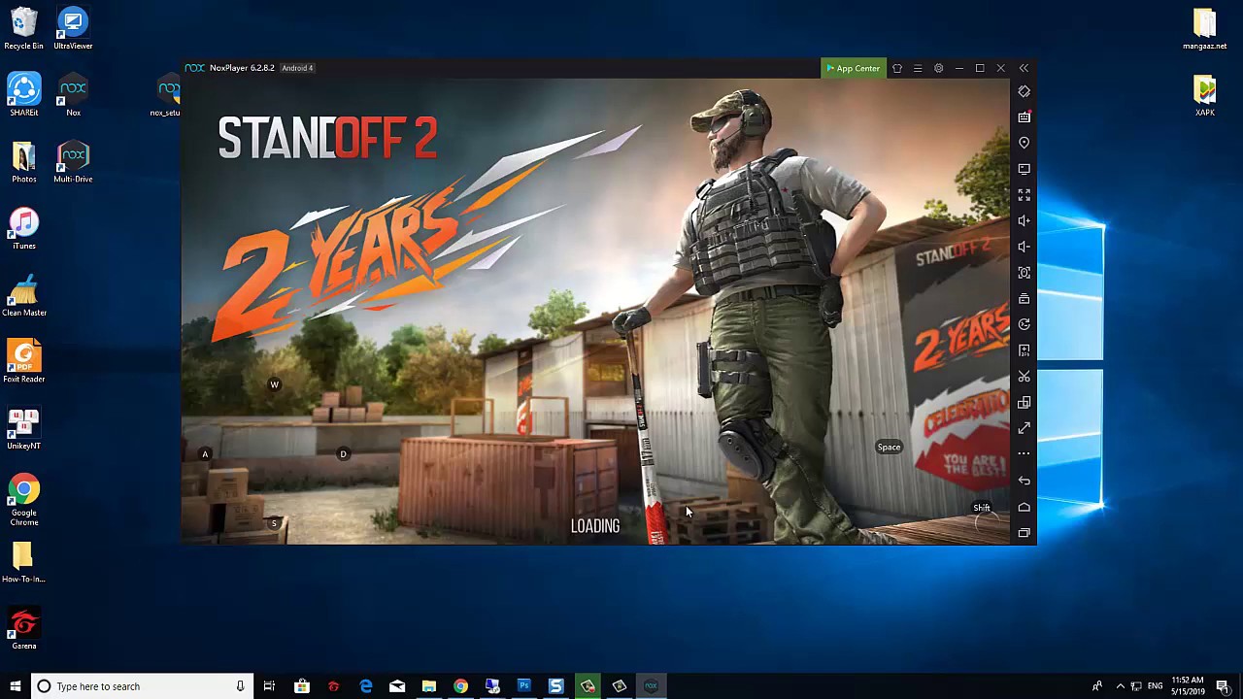Select the Nox desktop shortcut
Viewport: 1243px width, 699px height.
tap(73, 95)
